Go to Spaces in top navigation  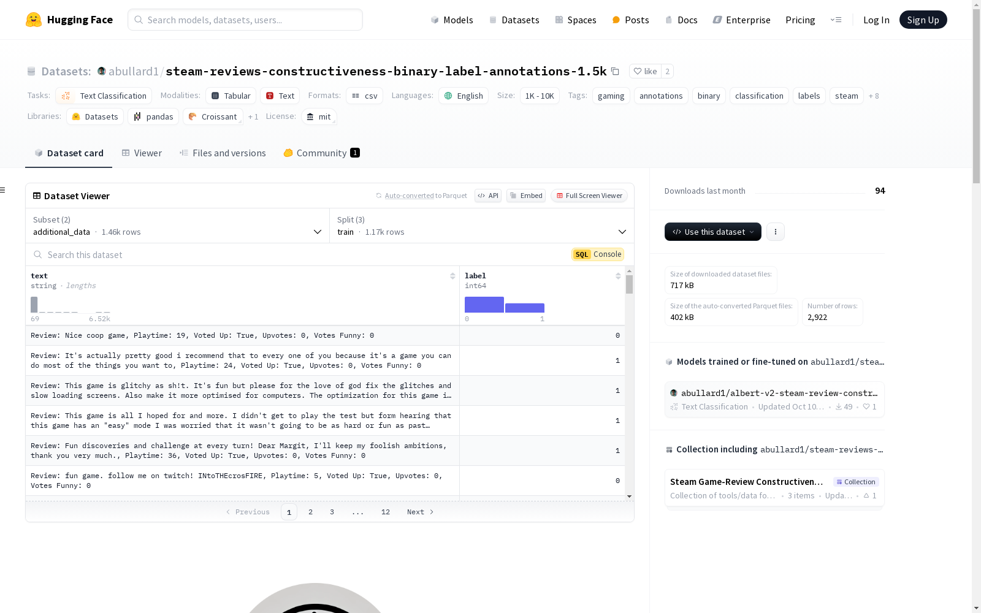tap(576, 20)
